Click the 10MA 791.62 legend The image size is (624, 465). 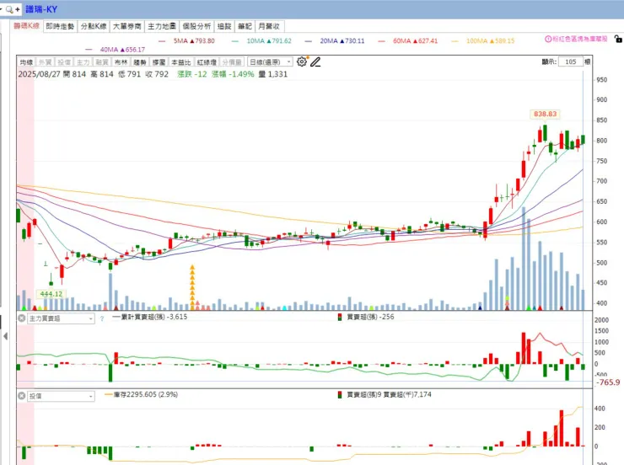pyautogui.click(x=269, y=40)
